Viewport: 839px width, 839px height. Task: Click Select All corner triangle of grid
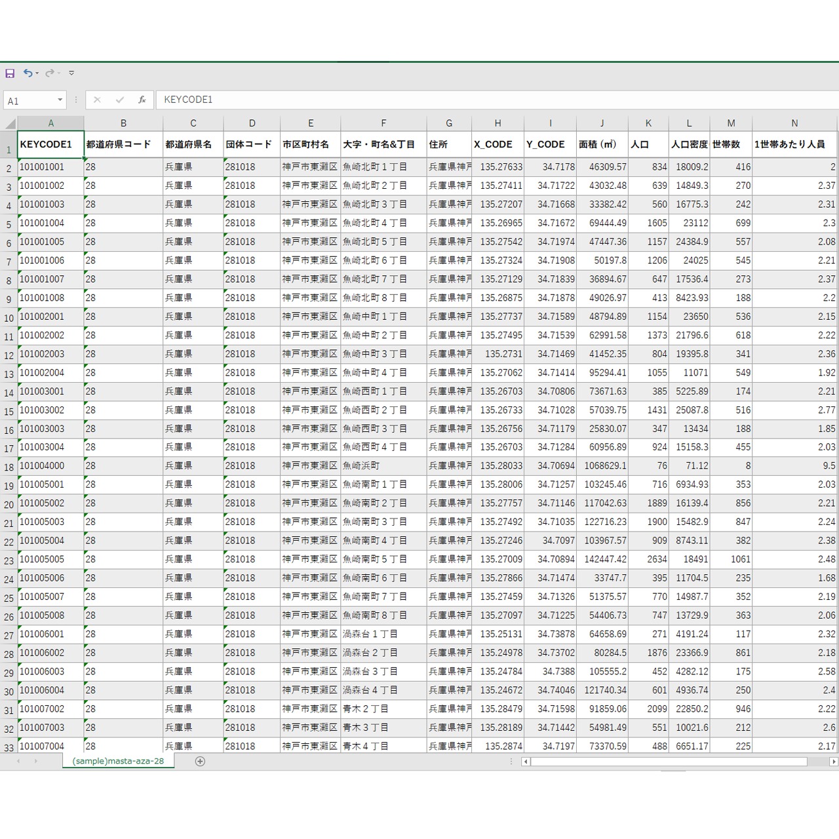click(10, 123)
